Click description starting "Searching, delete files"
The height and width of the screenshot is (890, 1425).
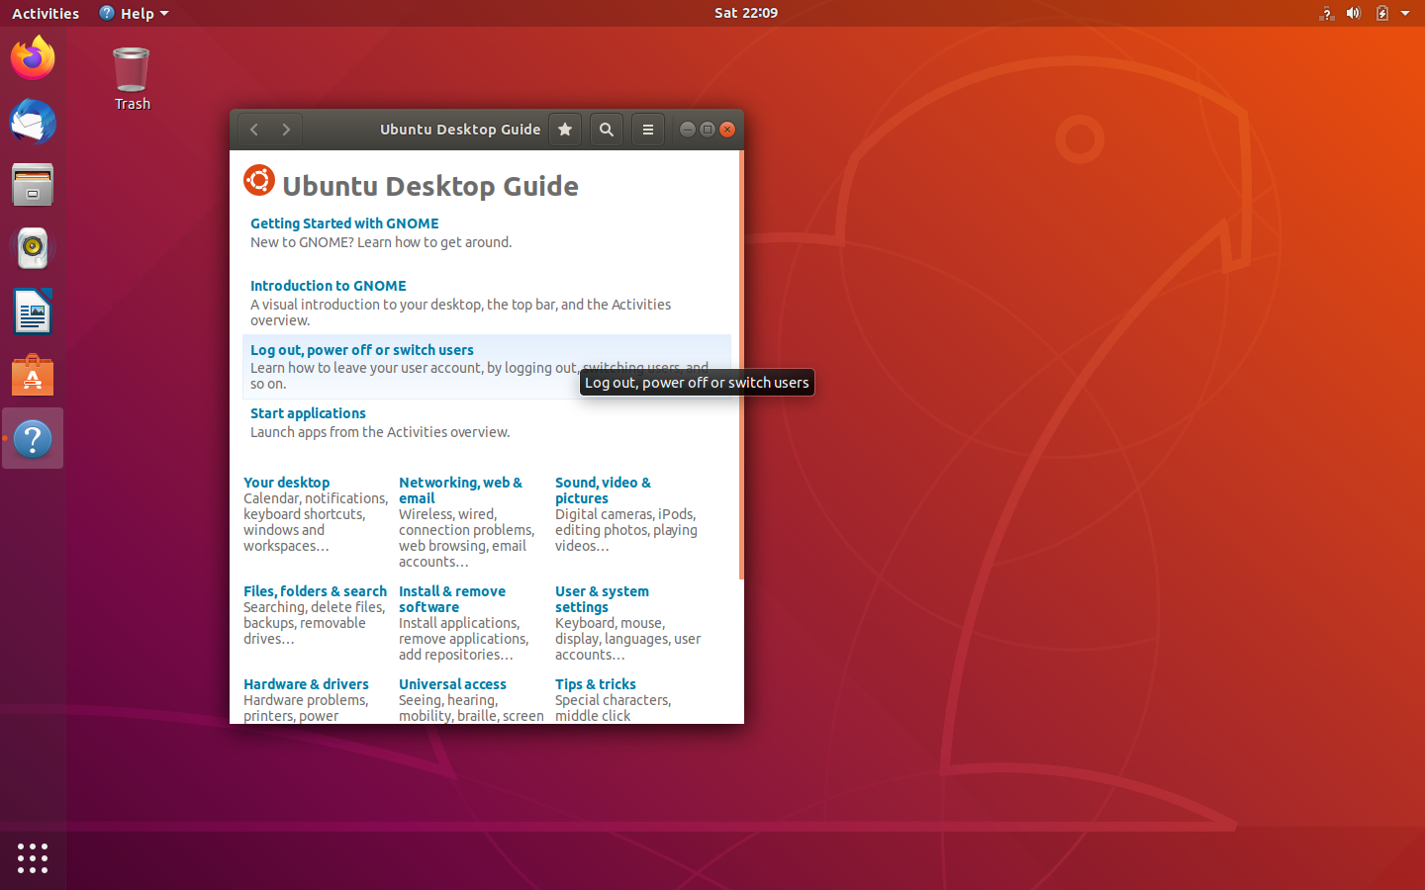coord(315,623)
